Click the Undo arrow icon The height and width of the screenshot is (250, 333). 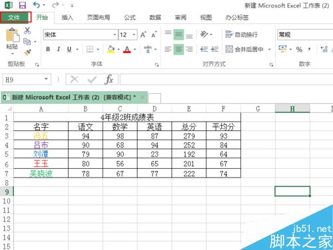tap(37, 5)
